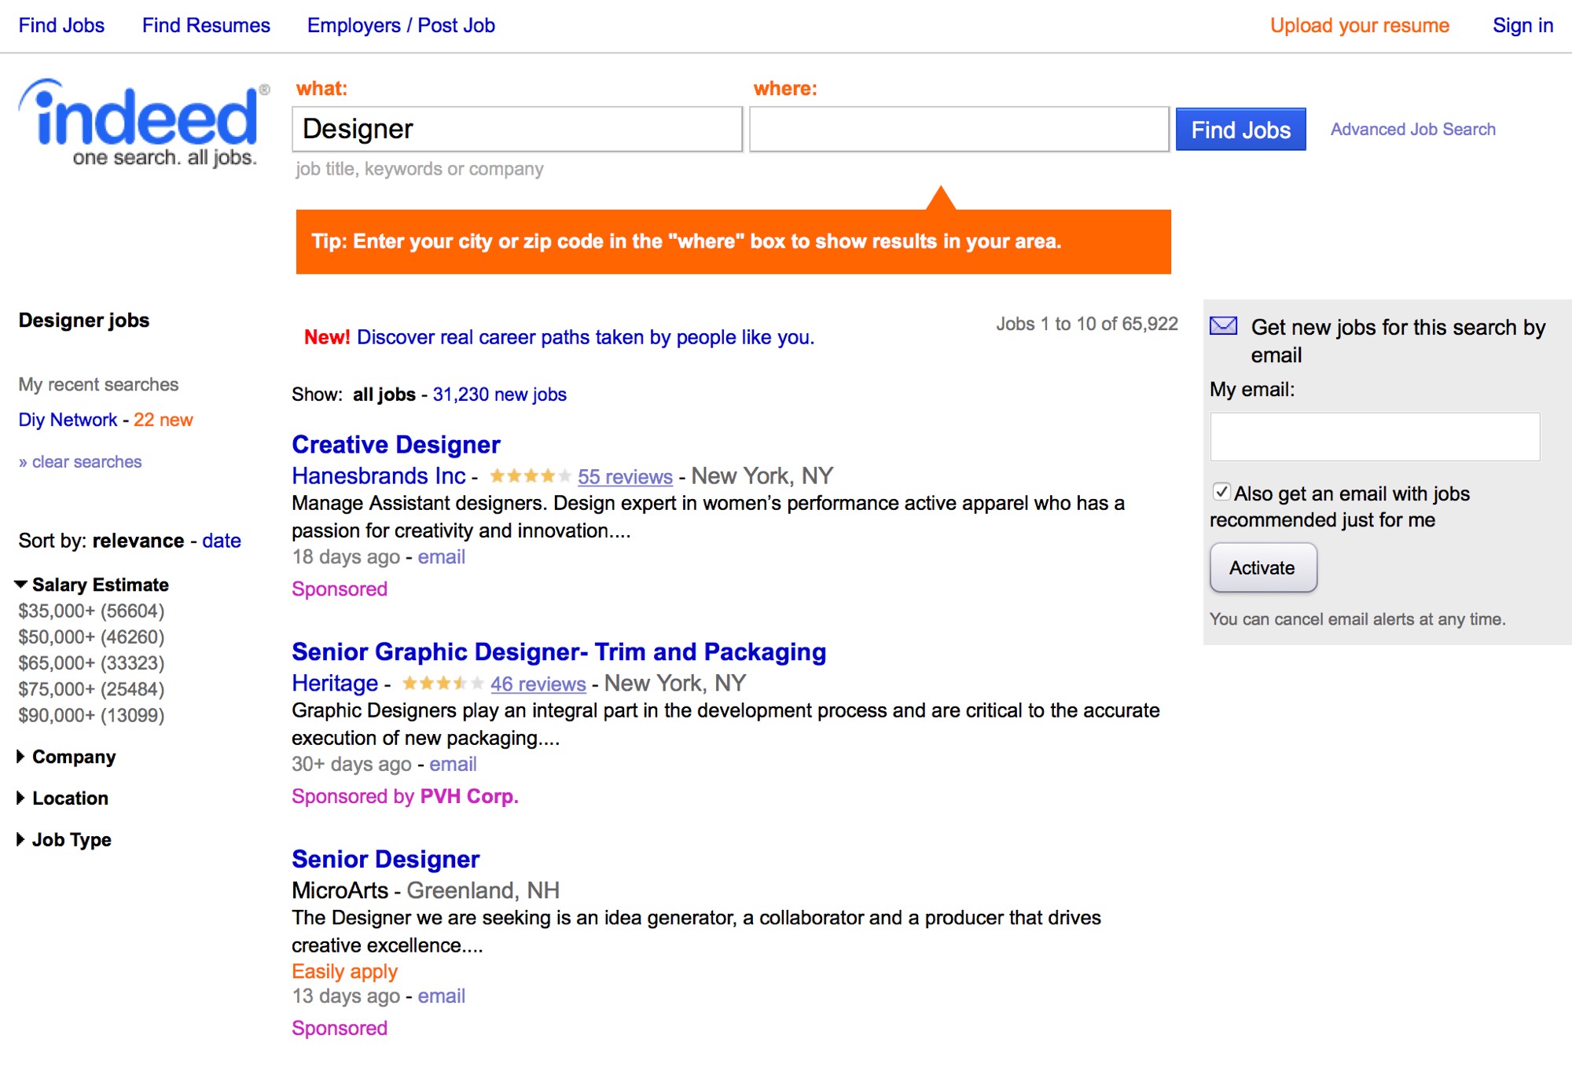Click Hanesbrands star rating
The image size is (1572, 1075).
pos(530,476)
